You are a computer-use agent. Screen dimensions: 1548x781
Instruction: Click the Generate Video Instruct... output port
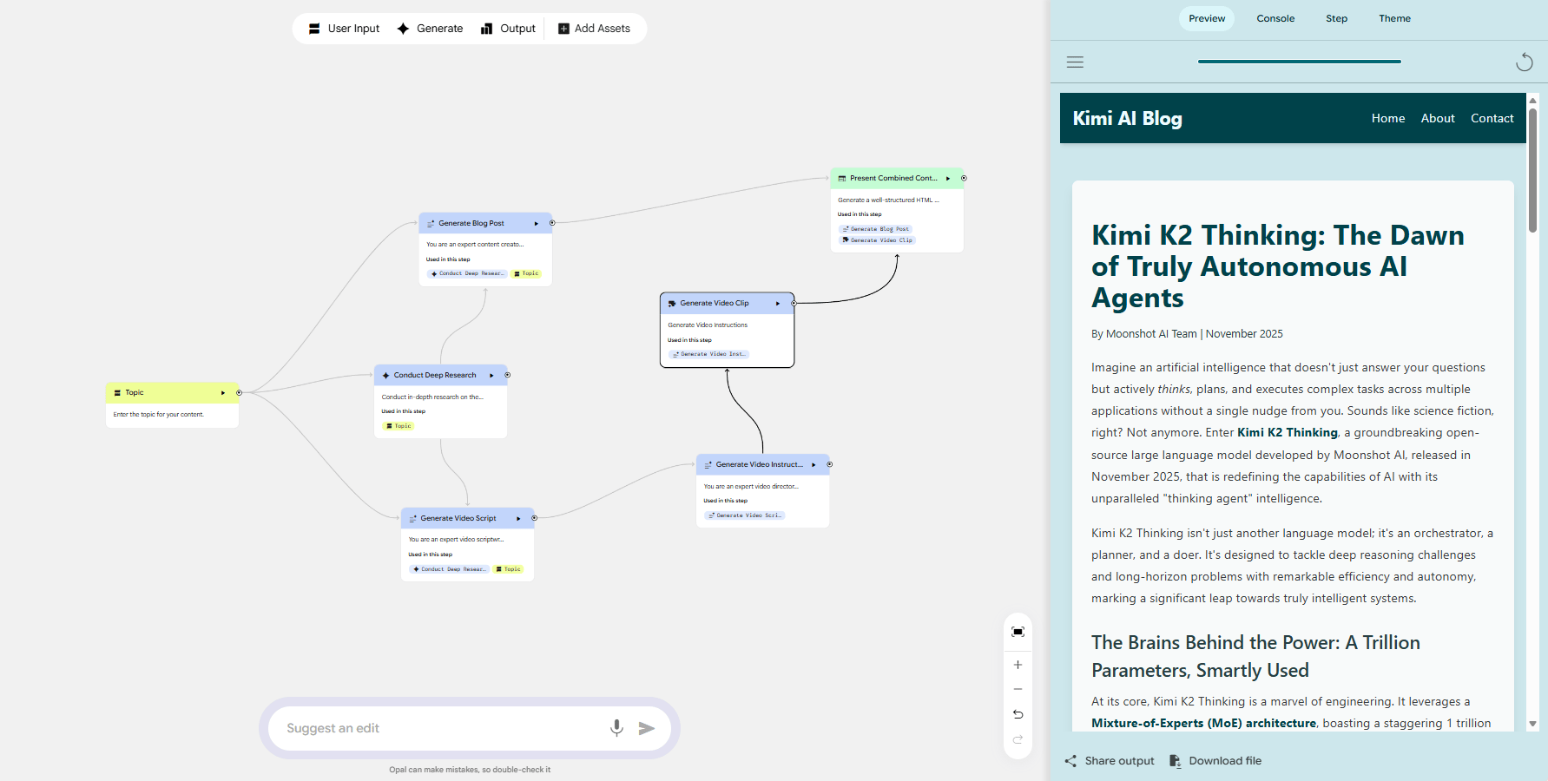click(x=830, y=464)
